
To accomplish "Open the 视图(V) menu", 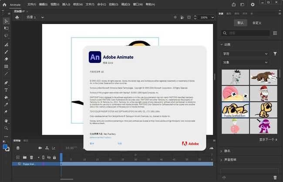I will [55, 4].
